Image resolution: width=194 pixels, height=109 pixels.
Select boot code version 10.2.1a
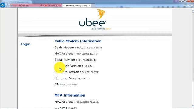tap(88, 66)
